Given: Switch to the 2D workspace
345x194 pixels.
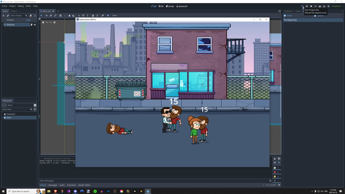Looking at the screenshot, I should coord(154,6).
